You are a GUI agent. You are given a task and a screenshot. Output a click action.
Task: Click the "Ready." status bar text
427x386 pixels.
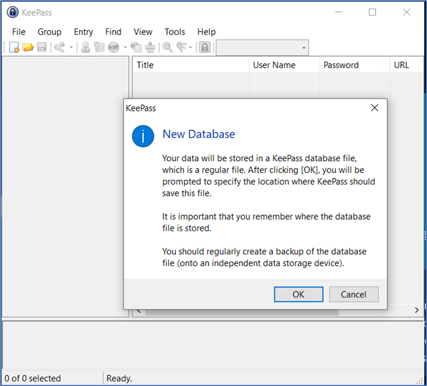tap(119, 378)
